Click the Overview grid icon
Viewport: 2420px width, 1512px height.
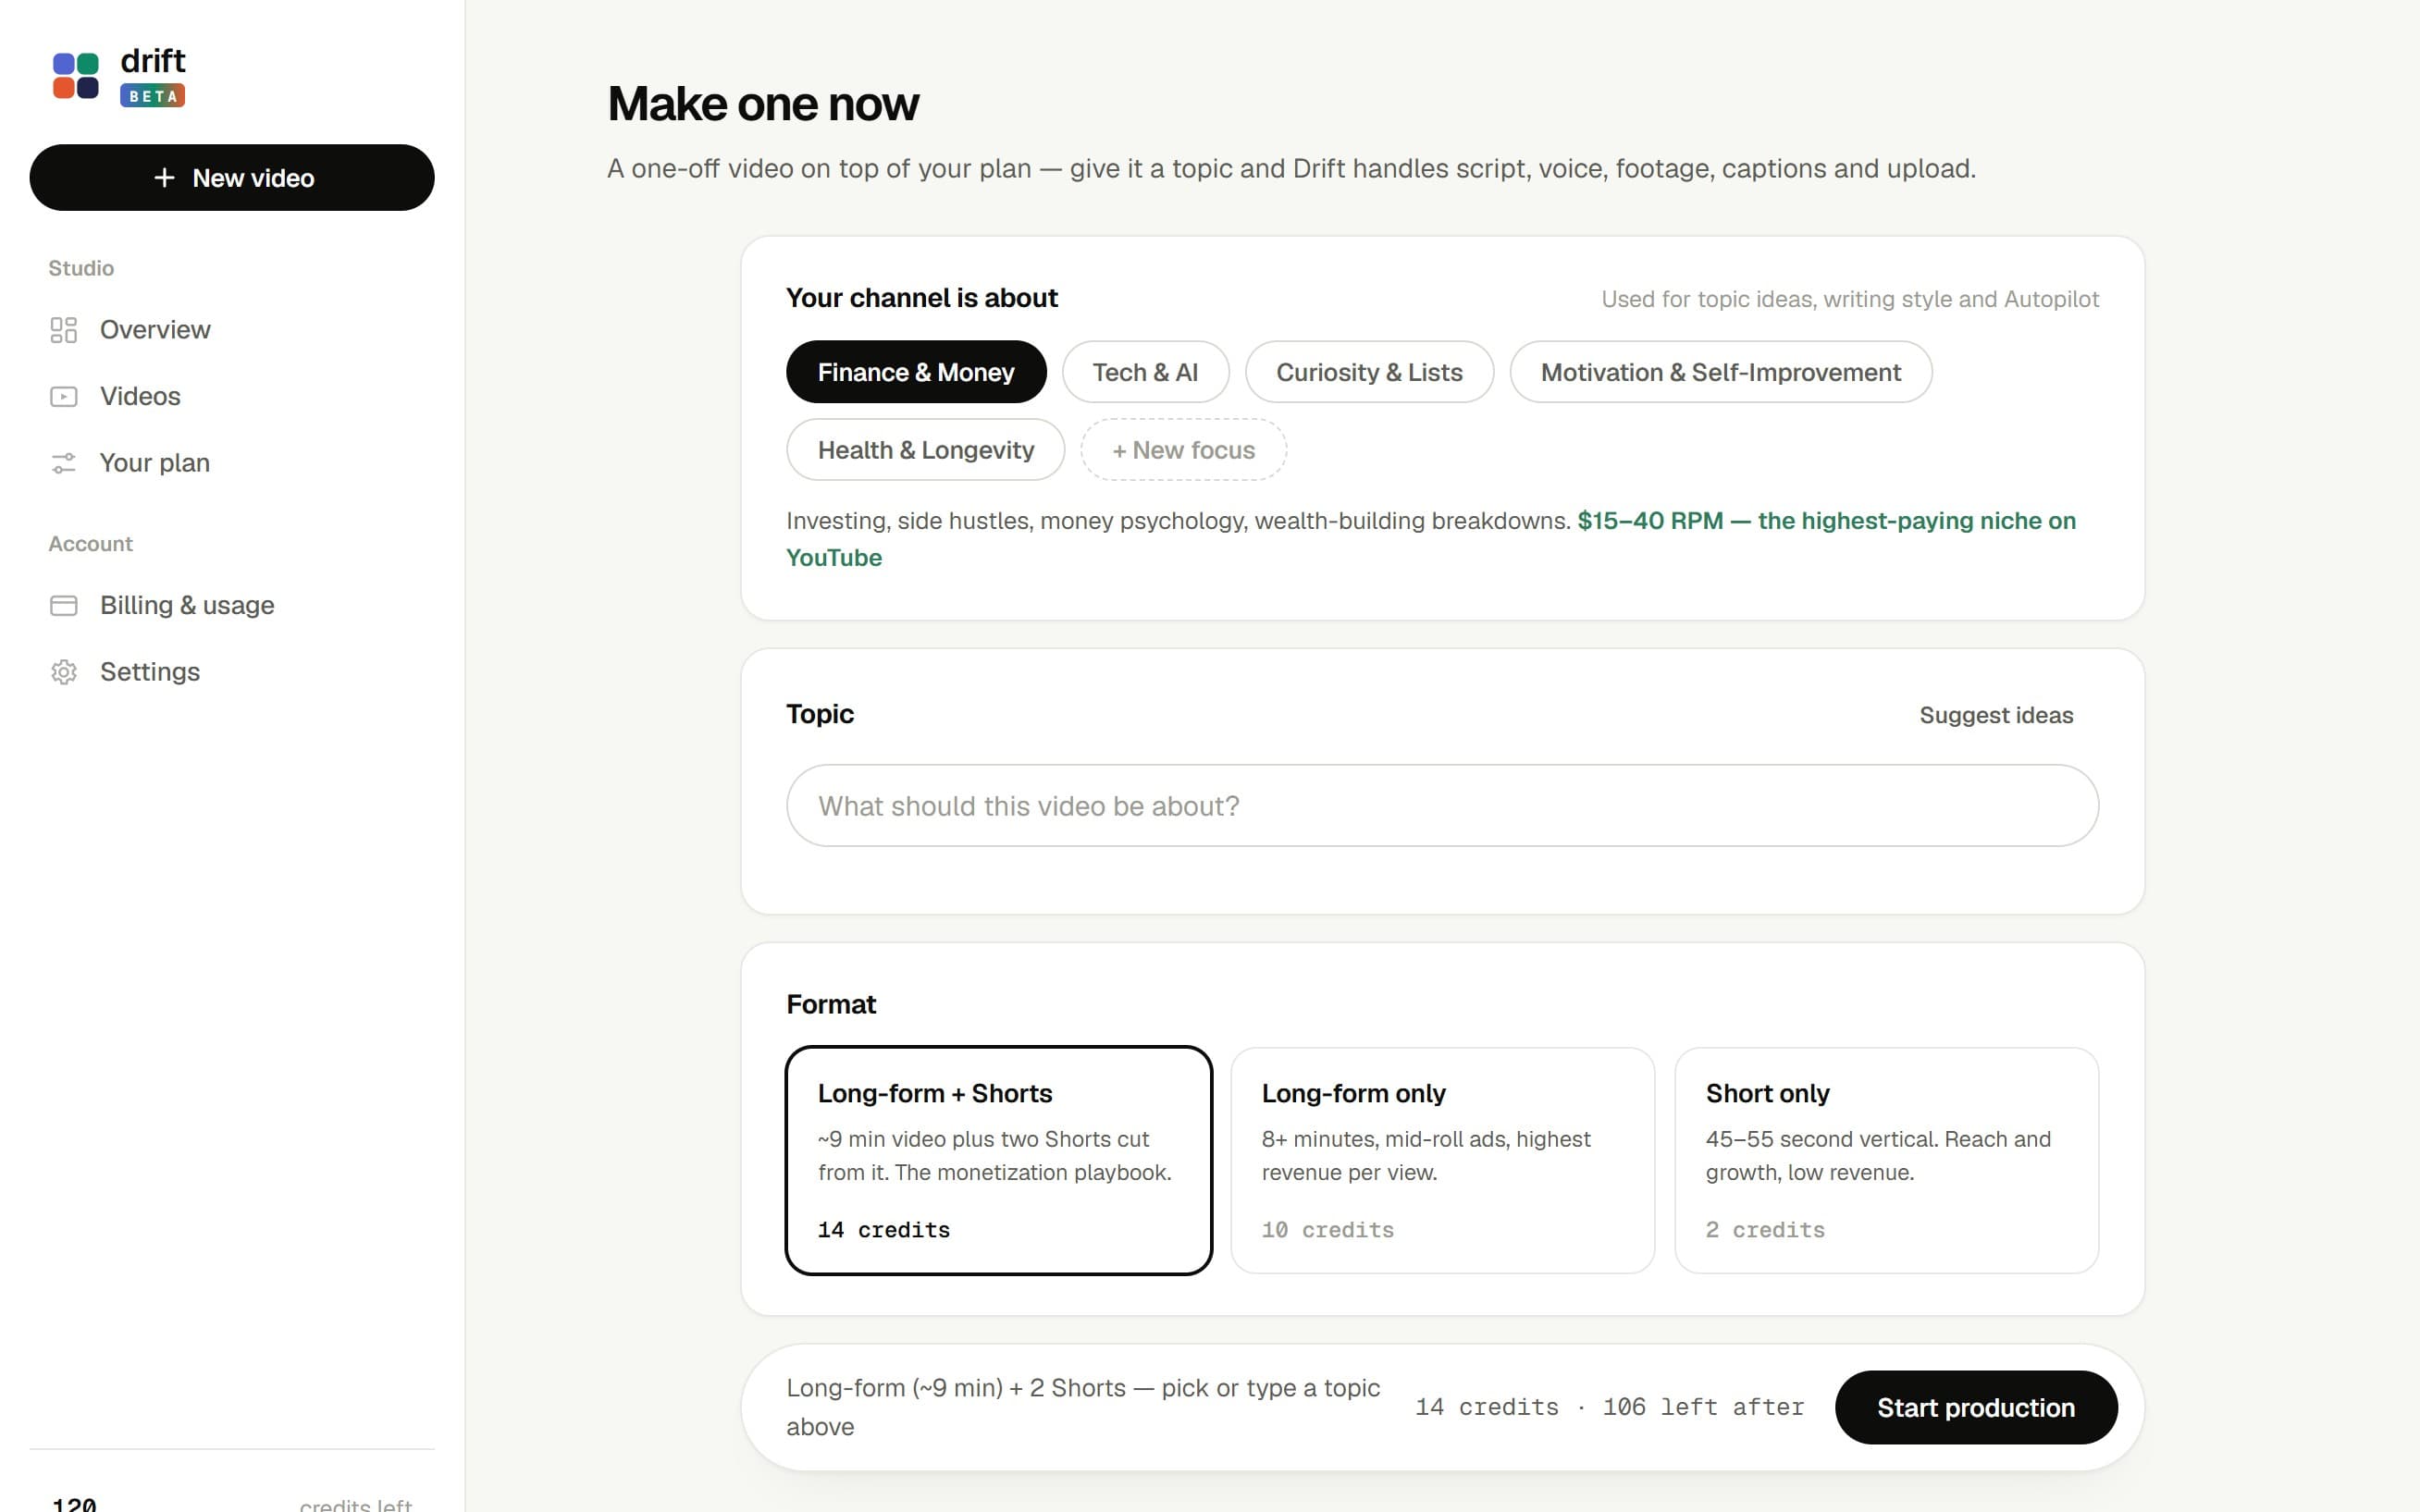63,330
